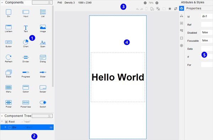Click the For property input field

point(207,65)
